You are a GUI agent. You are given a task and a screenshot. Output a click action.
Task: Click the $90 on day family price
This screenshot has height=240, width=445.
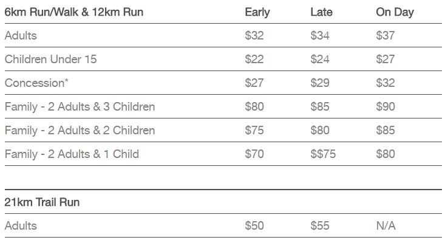[386, 107]
